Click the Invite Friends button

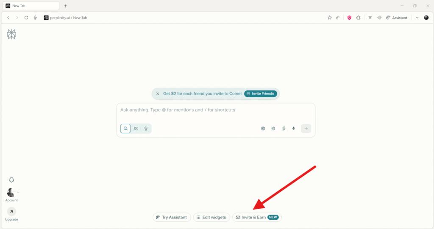pyautogui.click(x=261, y=94)
